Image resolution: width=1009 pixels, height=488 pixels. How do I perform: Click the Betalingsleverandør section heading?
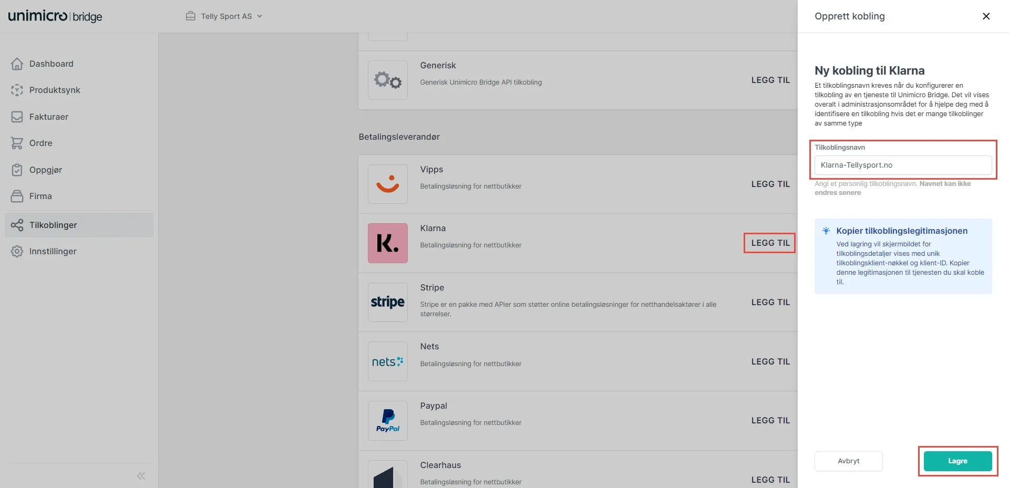(x=399, y=137)
